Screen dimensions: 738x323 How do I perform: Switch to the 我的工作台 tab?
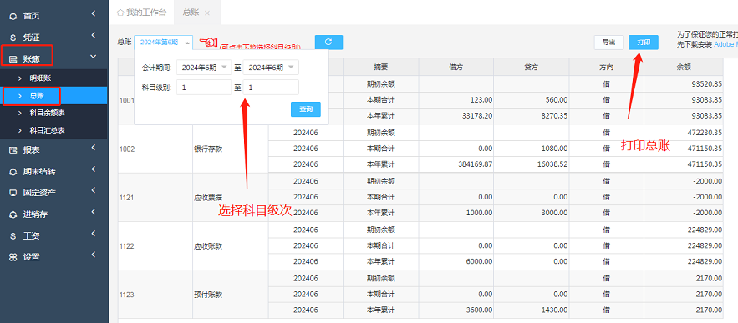point(142,13)
